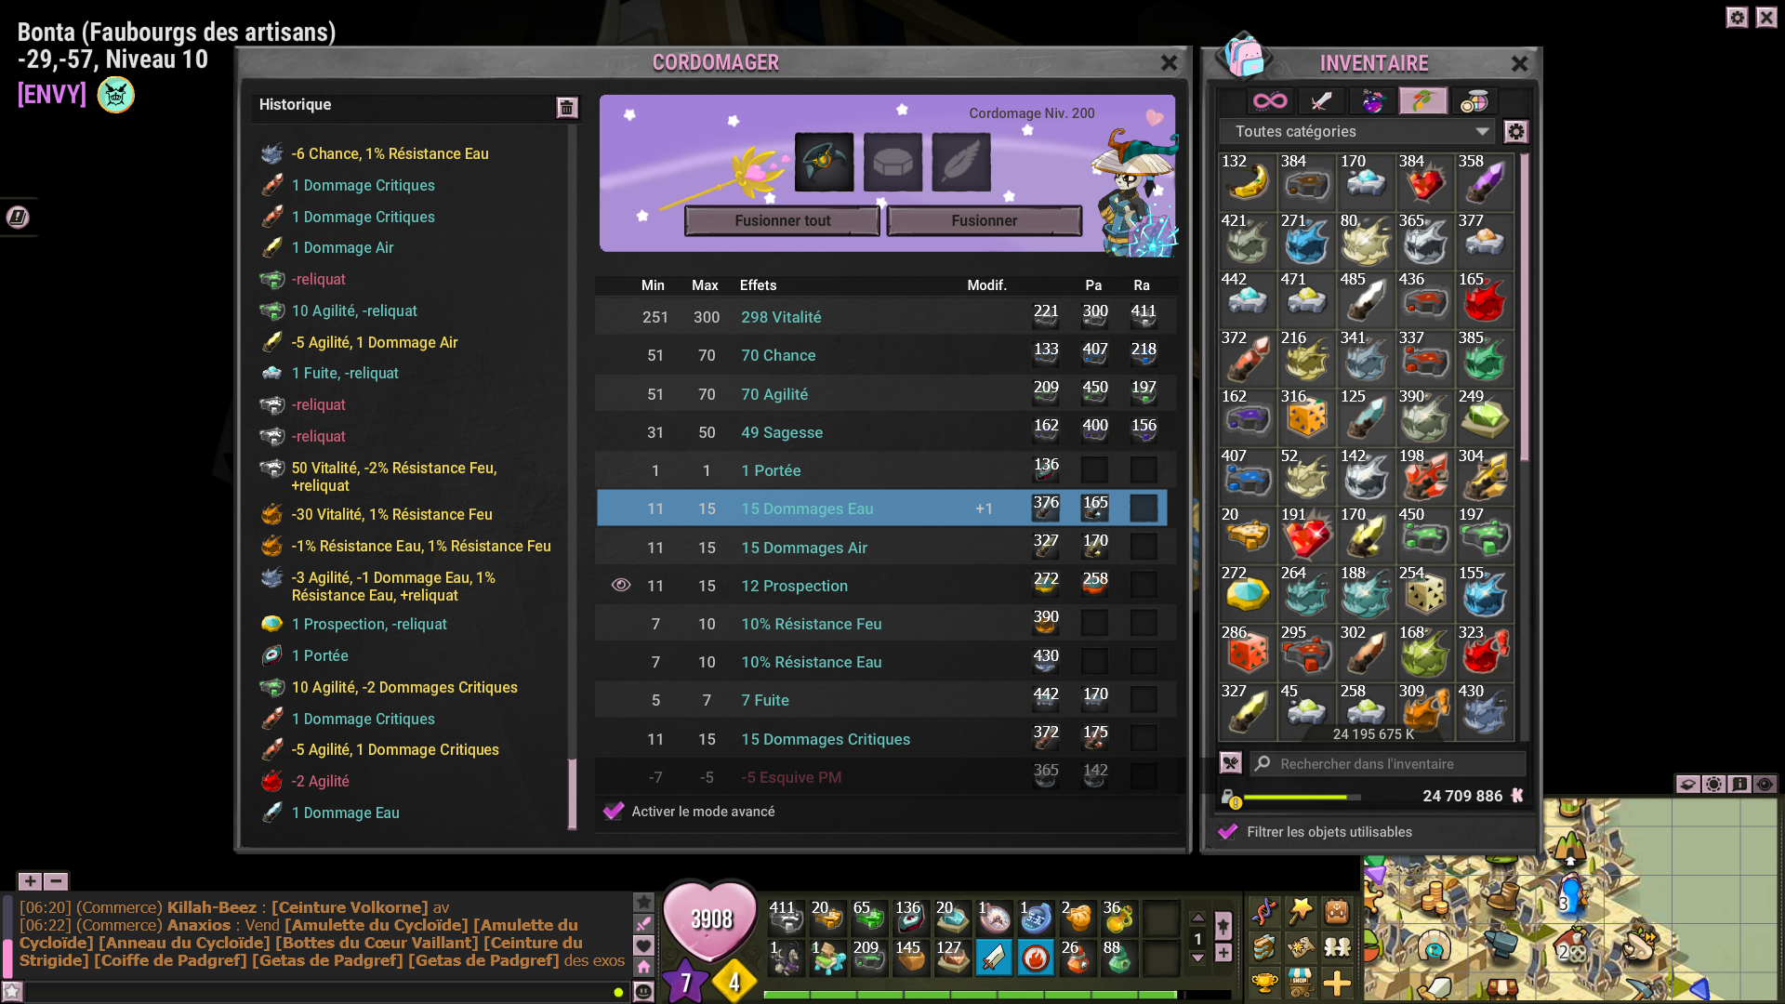Image resolution: width=1785 pixels, height=1004 pixels.
Task: Click the settings icon at top right corner
Action: pyautogui.click(x=1737, y=18)
